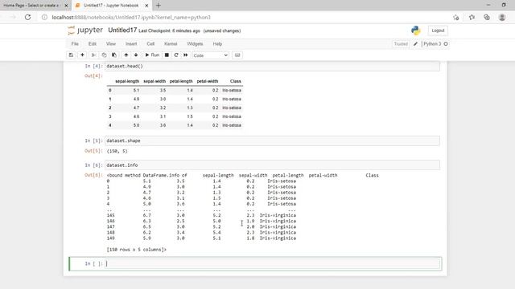
Task: Add page to favorites star icon
Action: (456, 18)
